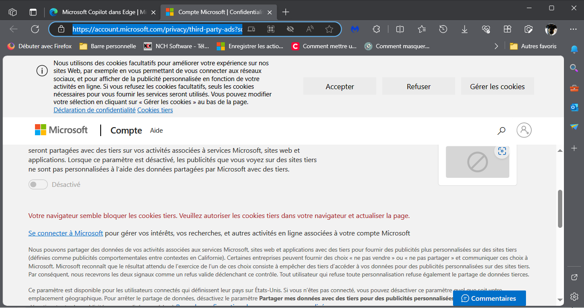Click the browser profile avatar
This screenshot has height=308, width=584.
(551, 29)
